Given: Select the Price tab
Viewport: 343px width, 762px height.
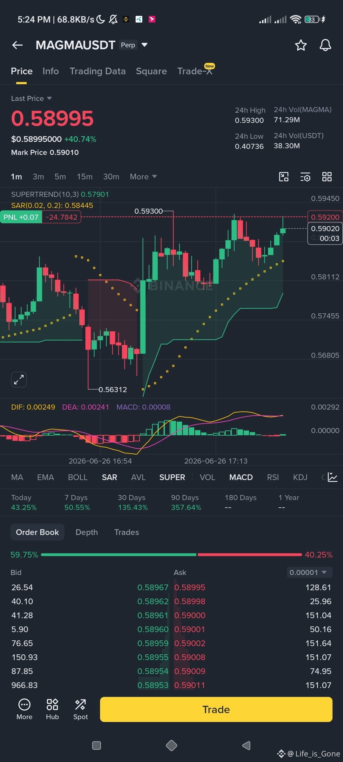Looking at the screenshot, I should pos(22,71).
